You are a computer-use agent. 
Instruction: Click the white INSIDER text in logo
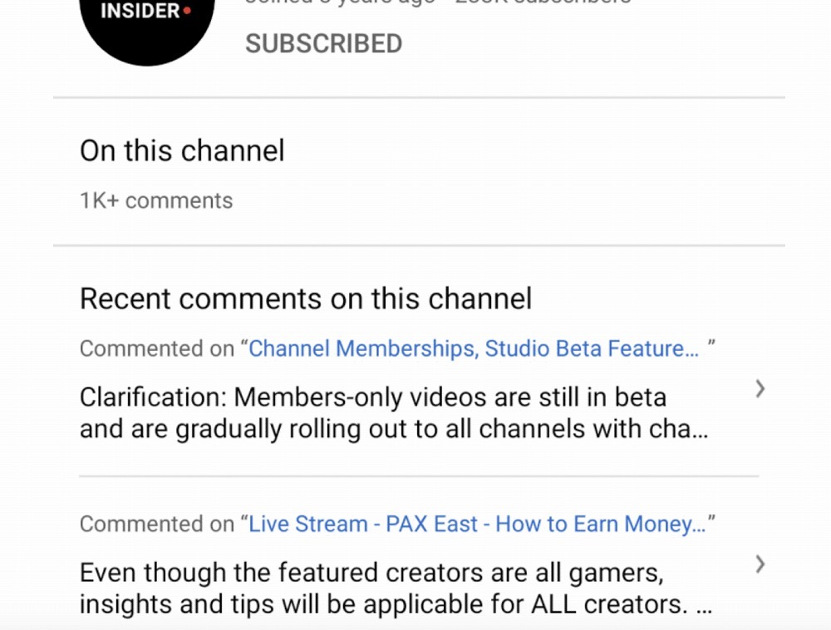[x=140, y=11]
